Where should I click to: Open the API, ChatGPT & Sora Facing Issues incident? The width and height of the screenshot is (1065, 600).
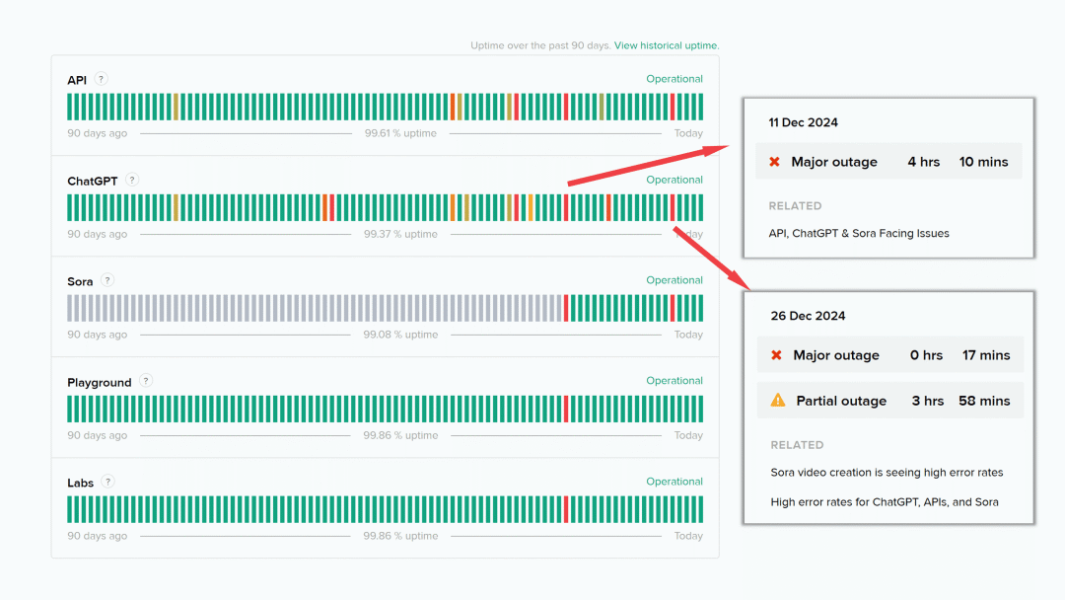pyautogui.click(x=859, y=233)
